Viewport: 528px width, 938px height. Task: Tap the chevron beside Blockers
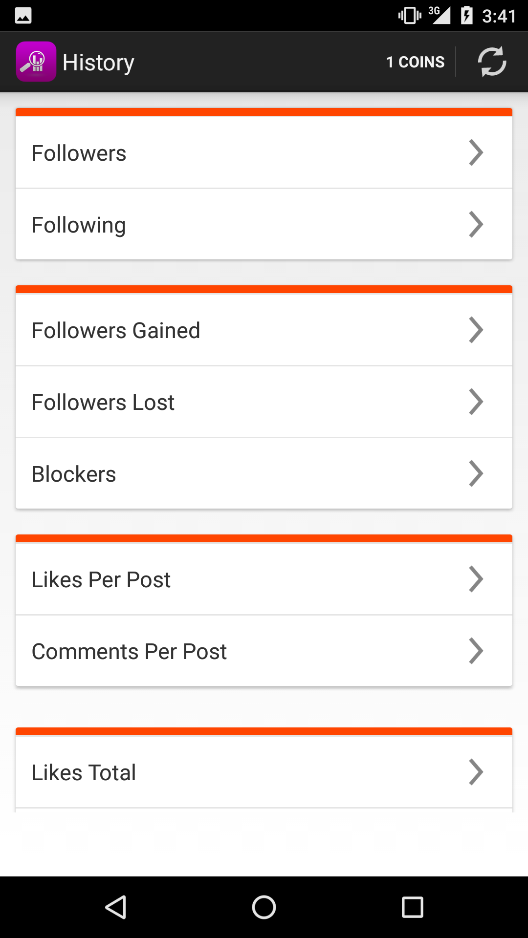click(x=476, y=474)
